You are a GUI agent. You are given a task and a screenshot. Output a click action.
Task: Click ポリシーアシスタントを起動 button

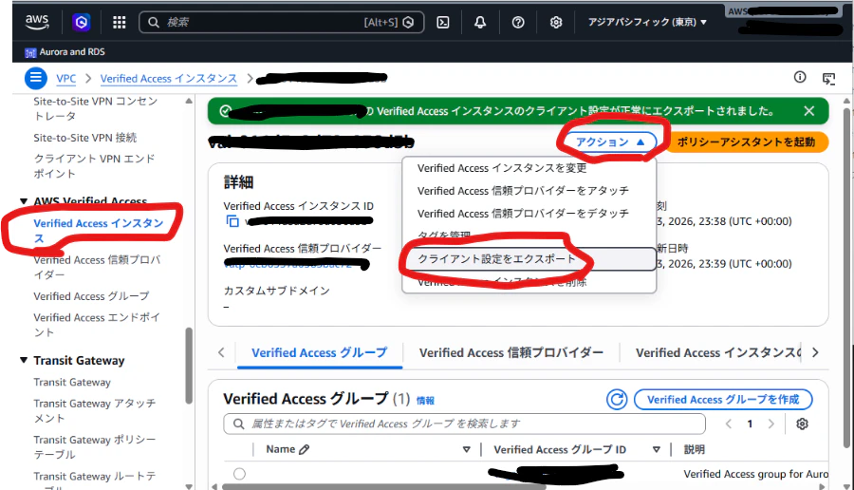click(x=746, y=142)
